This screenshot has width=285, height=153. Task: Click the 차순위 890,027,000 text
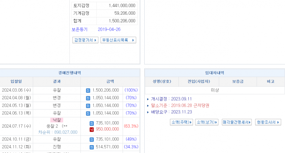(x=58, y=132)
